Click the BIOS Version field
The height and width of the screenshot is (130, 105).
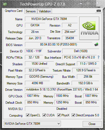click(x=59, y=44)
